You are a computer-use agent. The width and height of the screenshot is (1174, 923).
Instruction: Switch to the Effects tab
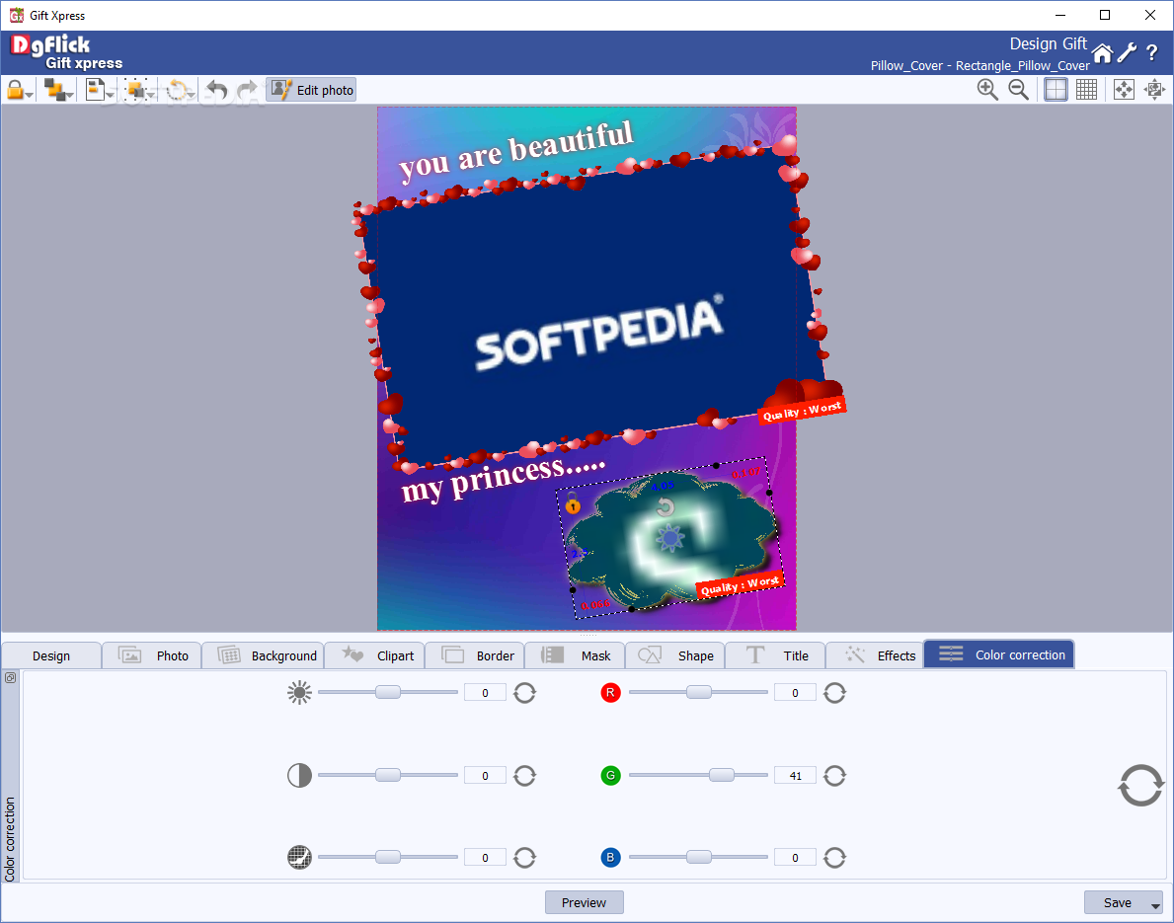[x=875, y=655]
